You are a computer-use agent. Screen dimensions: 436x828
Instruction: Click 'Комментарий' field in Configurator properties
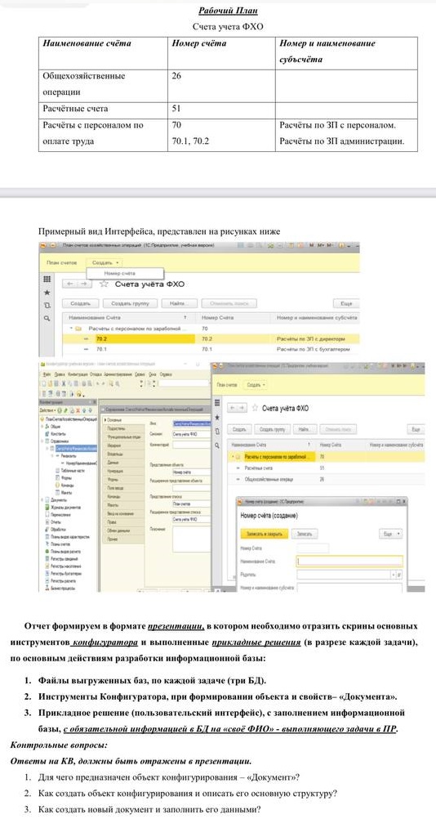(x=192, y=445)
